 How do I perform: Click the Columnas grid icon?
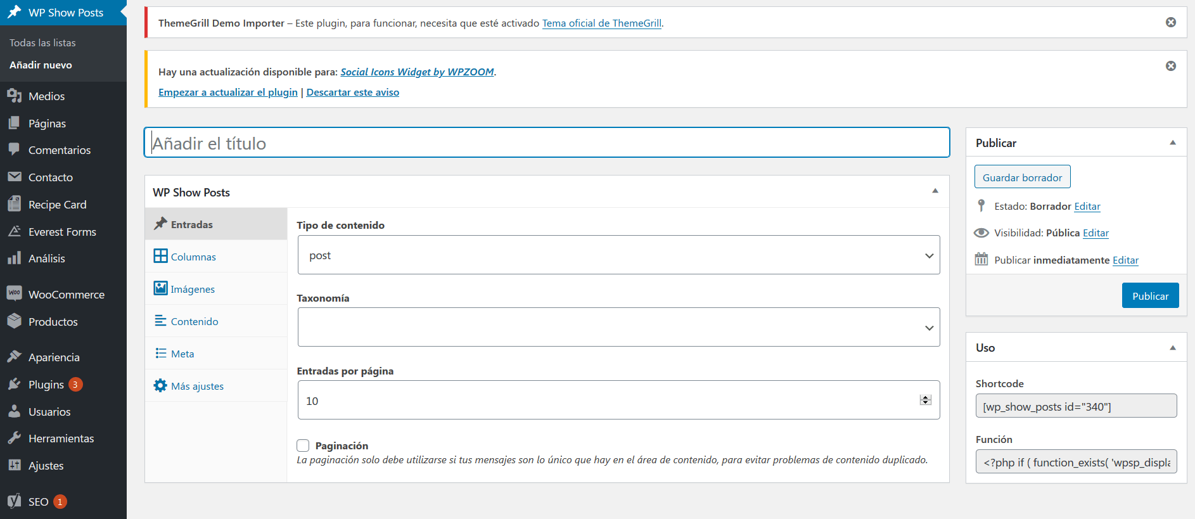pos(160,256)
